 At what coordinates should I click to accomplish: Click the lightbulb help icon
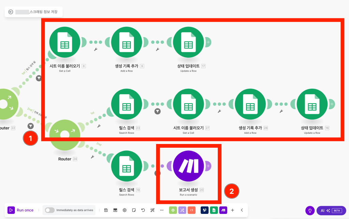coord(310,210)
